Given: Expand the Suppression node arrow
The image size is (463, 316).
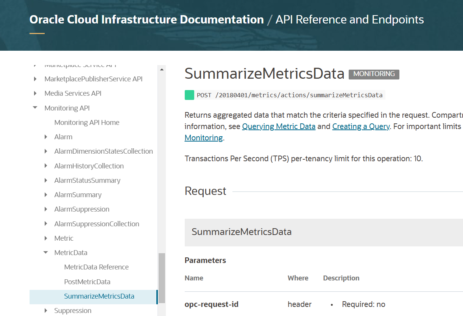Looking at the screenshot, I should click(45, 311).
